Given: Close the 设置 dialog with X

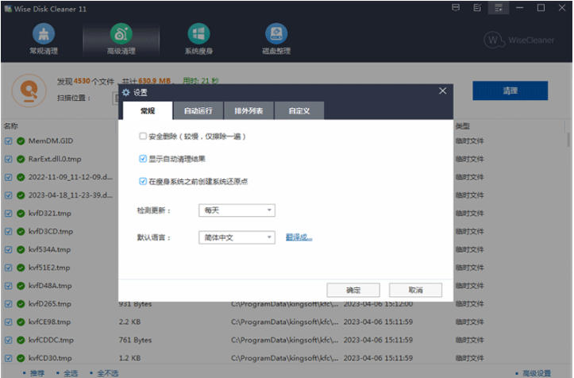Looking at the screenshot, I should coord(442,91).
